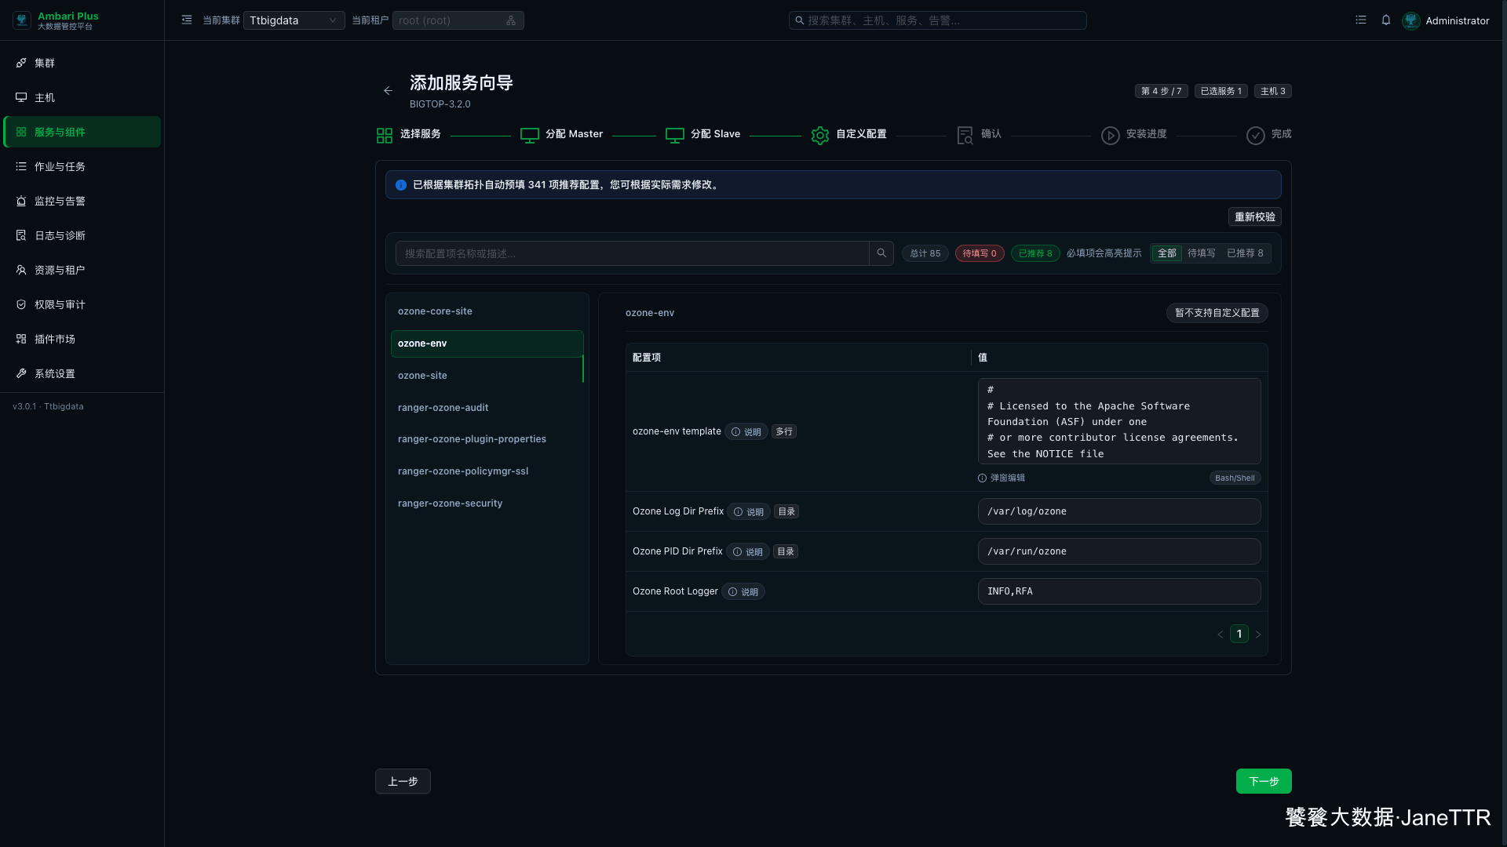Open 权限与审计 in the sidebar
Screen dimensions: 1507x847
pos(82,304)
